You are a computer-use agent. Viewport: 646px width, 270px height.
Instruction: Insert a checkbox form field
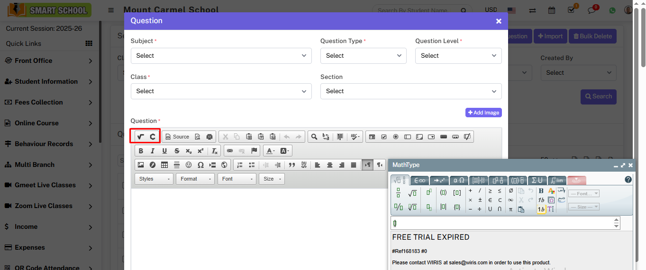coord(384,137)
